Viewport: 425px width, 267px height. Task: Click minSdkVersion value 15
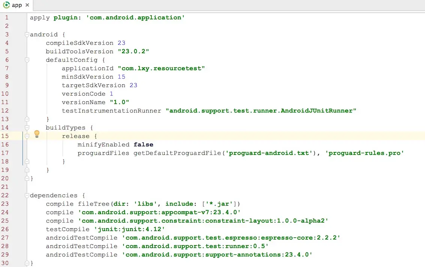[121, 77]
